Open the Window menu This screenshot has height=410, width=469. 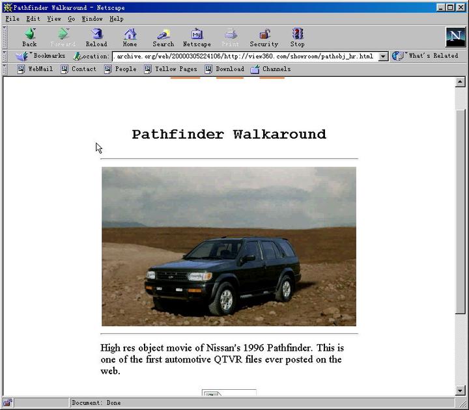(x=92, y=19)
